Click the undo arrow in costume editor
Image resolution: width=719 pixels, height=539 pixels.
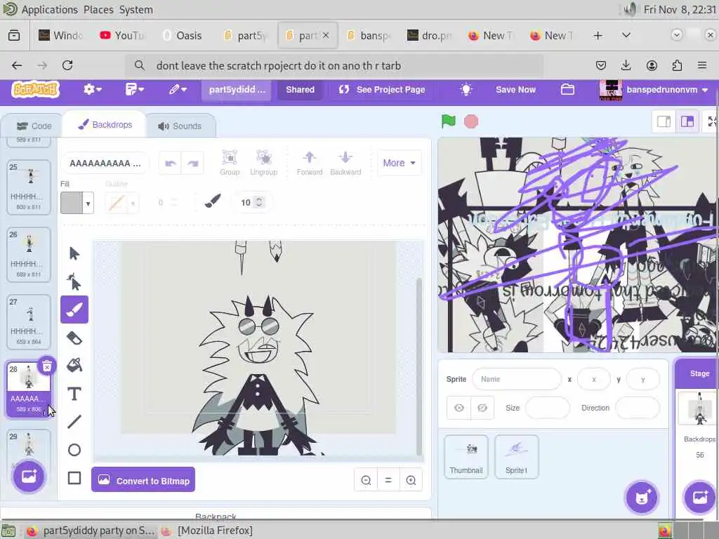click(x=171, y=164)
